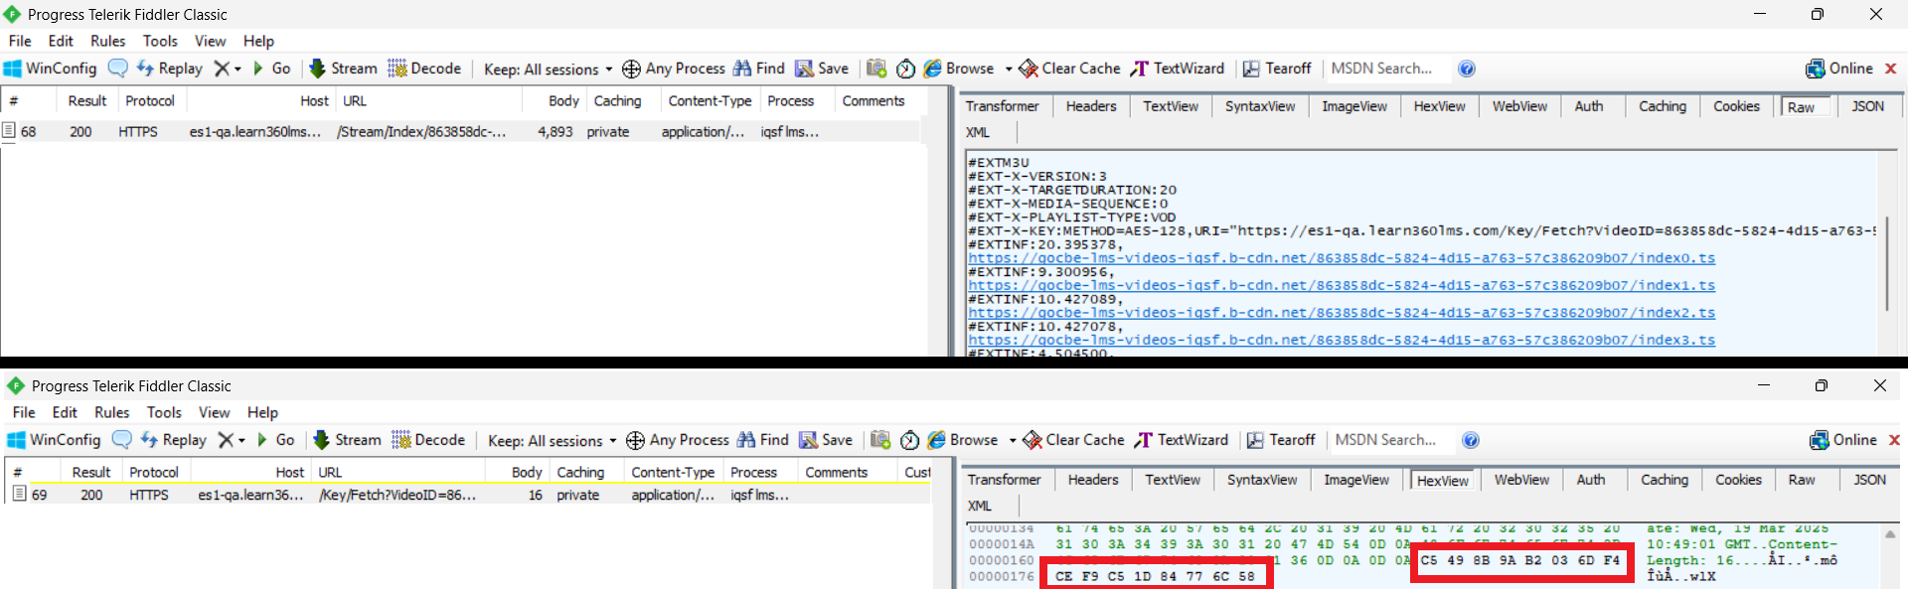The image size is (1908, 589).
Task: Open Remove X dropdown arrow in bottom window
Action: [241, 441]
